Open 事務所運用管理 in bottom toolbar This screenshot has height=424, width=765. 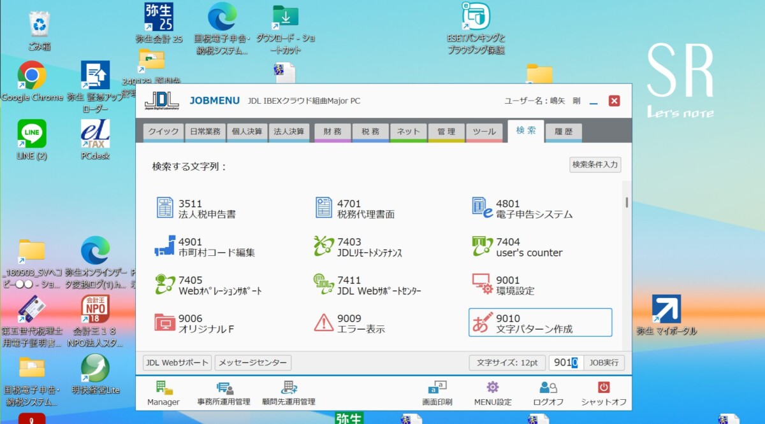pyautogui.click(x=224, y=393)
